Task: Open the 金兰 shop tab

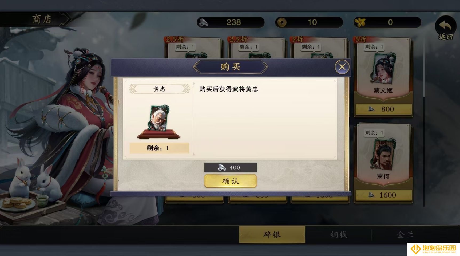Action: coord(405,234)
